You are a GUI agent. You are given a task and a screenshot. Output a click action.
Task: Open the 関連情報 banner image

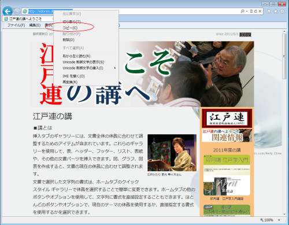[x=227, y=135]
